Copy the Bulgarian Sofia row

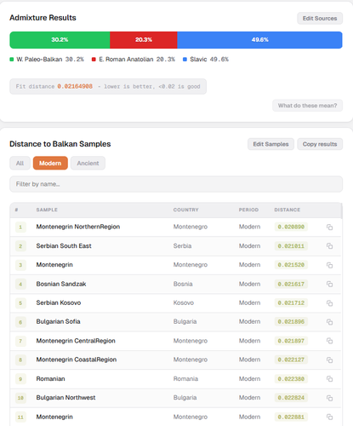pos(329,322)
